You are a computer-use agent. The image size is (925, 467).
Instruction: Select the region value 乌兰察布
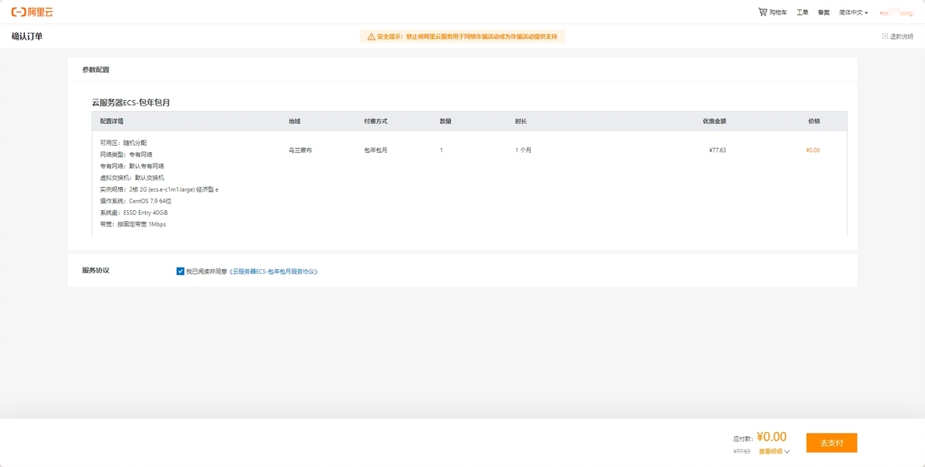click(300, 150)
